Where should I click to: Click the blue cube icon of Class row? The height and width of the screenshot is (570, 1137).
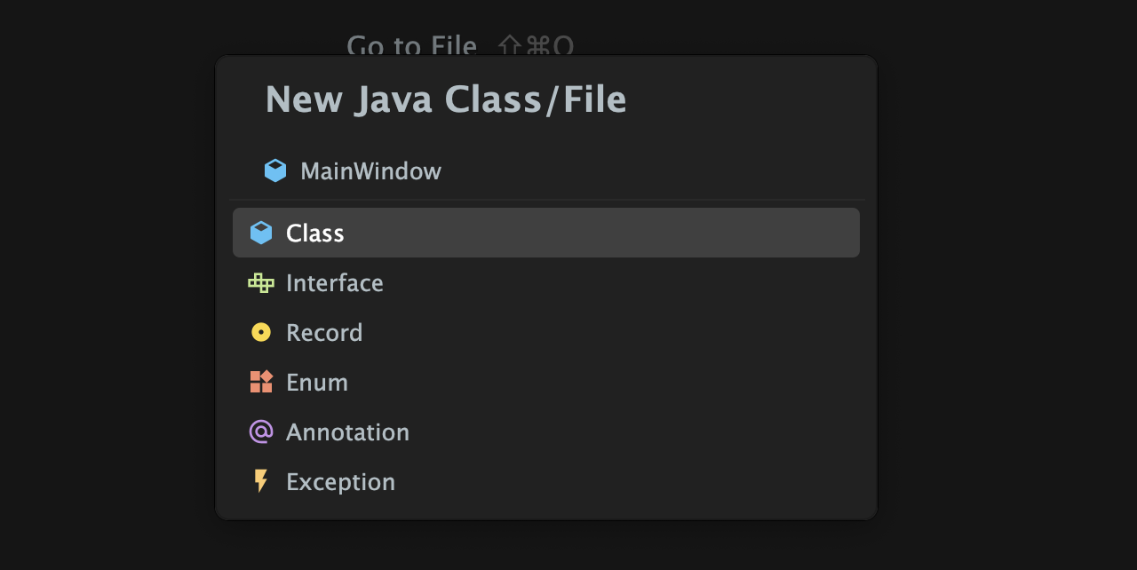tap(261, 233)
